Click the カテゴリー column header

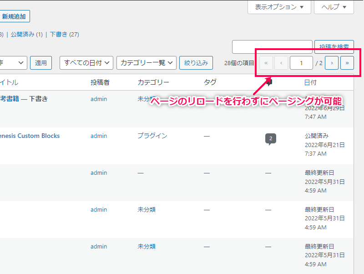coord(153,82)
